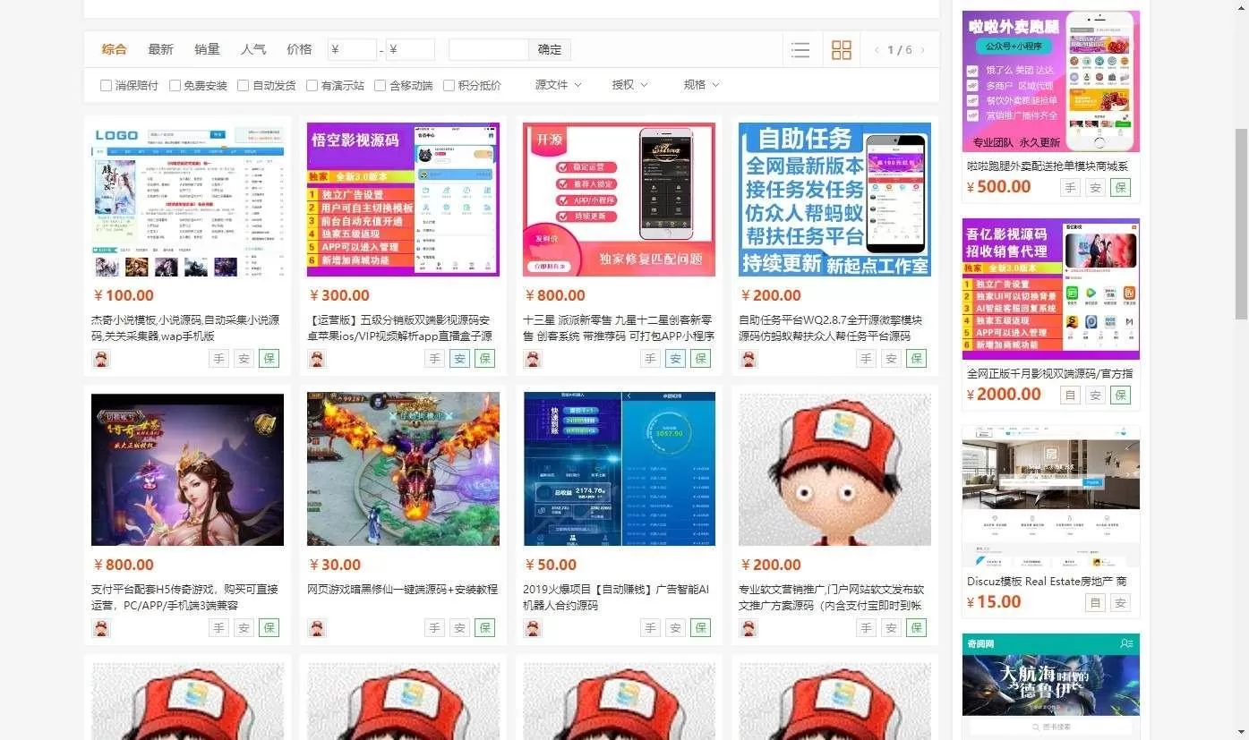Open title link 自助任务平台WQ2.8.7

832,327
